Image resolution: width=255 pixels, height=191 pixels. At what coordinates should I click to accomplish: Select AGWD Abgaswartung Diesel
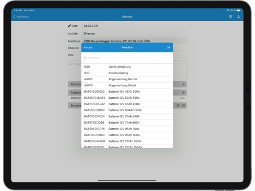point(127,85)
